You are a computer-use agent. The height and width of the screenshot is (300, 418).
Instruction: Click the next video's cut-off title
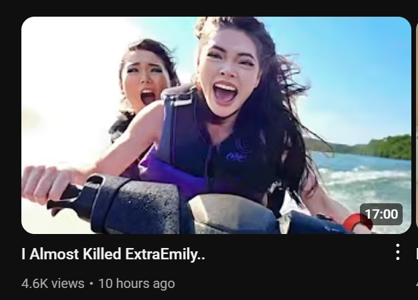(417, 254)
